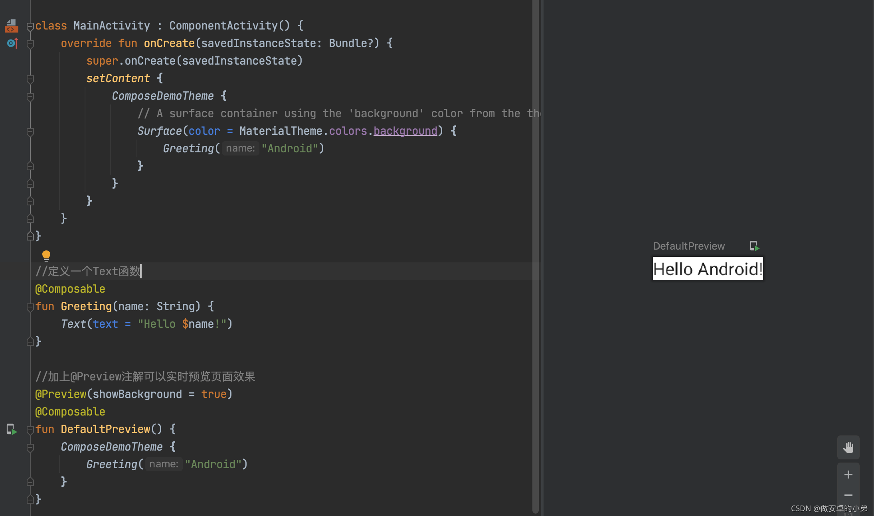Click the DefaultPreview label in preview pane
Screen dimensions: 874x516
(688, 246)
